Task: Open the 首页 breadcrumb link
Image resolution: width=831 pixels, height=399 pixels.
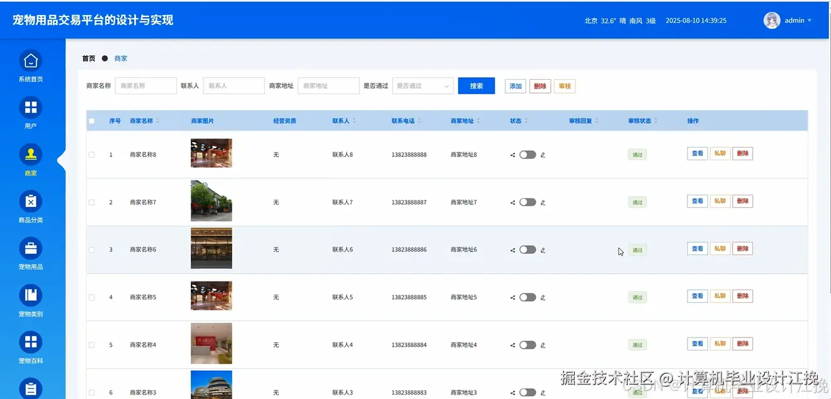Action: (x=88, y=58)
